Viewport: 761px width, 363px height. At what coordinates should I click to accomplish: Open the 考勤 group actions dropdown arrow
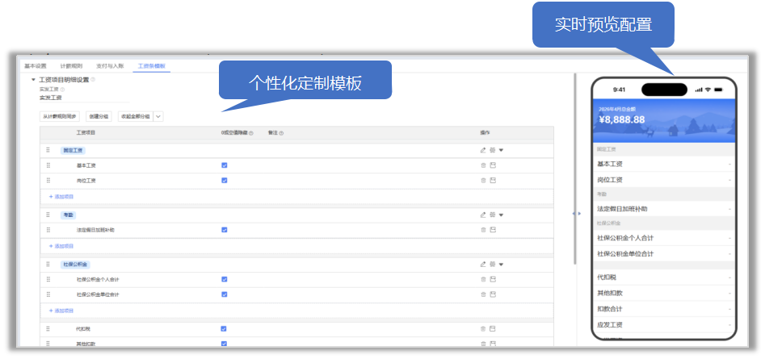pos(502,215)
